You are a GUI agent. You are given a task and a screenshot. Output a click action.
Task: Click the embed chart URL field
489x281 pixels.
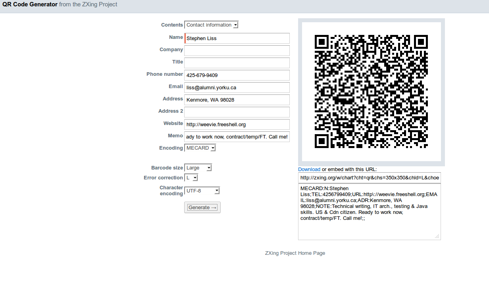[x=369, y=177]
